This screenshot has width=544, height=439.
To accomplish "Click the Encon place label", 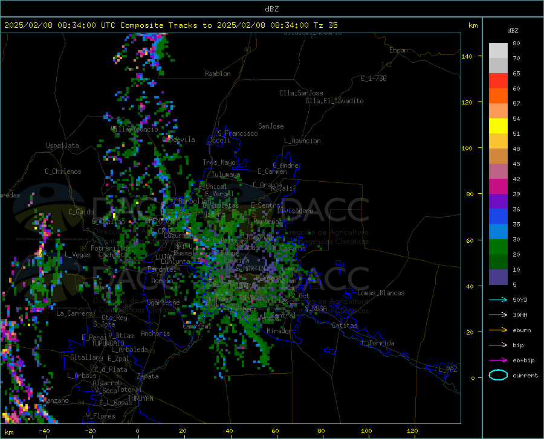I will pyautogui.click(x=398, y=50).
